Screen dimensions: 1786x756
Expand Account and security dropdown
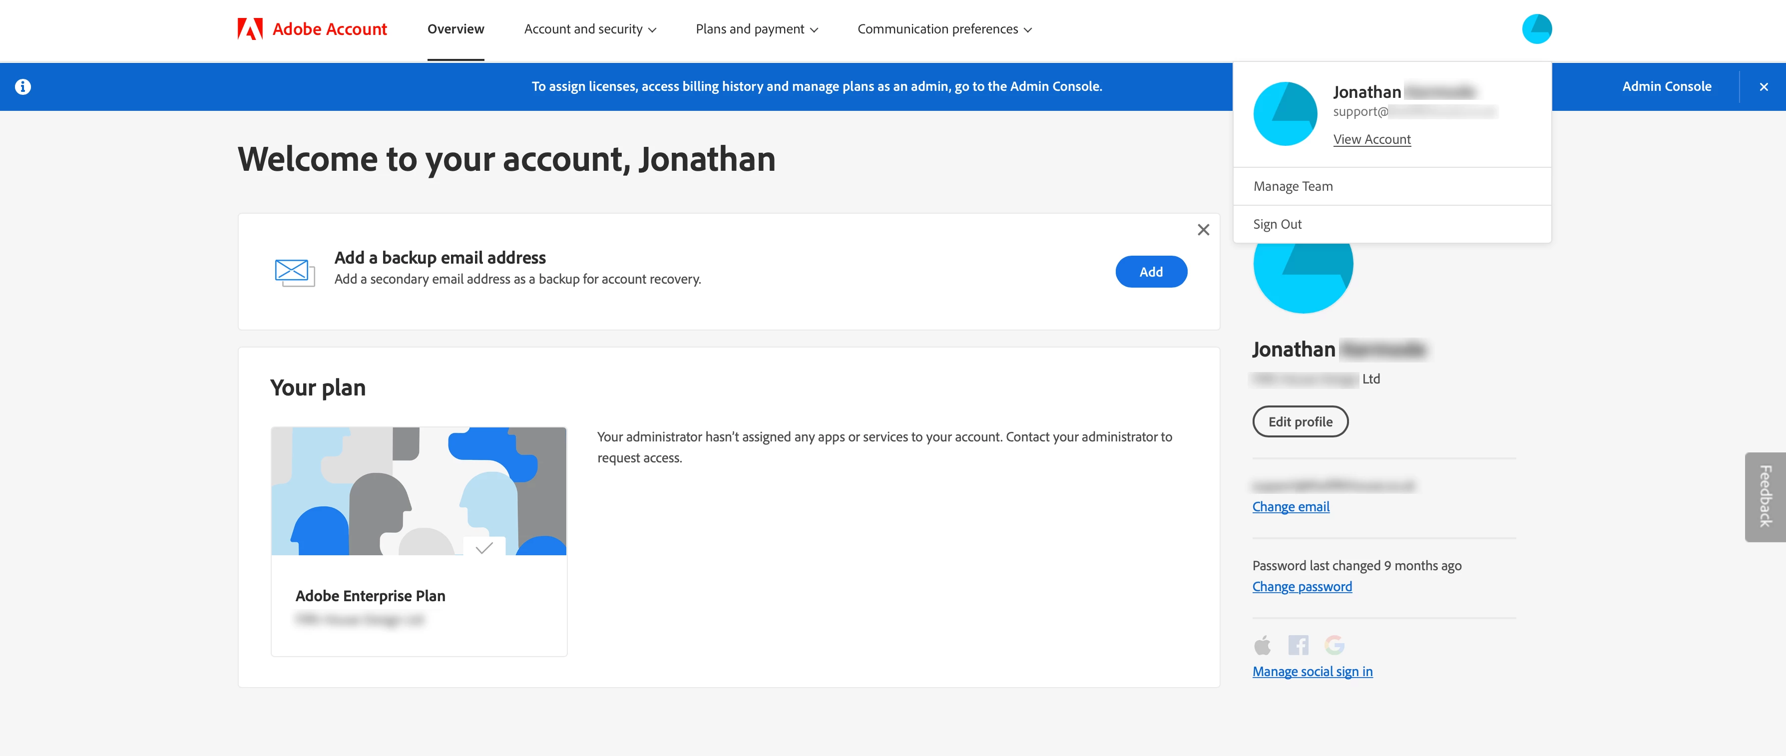click(589, 29)
